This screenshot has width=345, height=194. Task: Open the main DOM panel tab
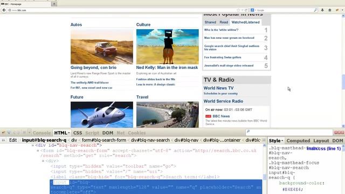click(108, 133)
